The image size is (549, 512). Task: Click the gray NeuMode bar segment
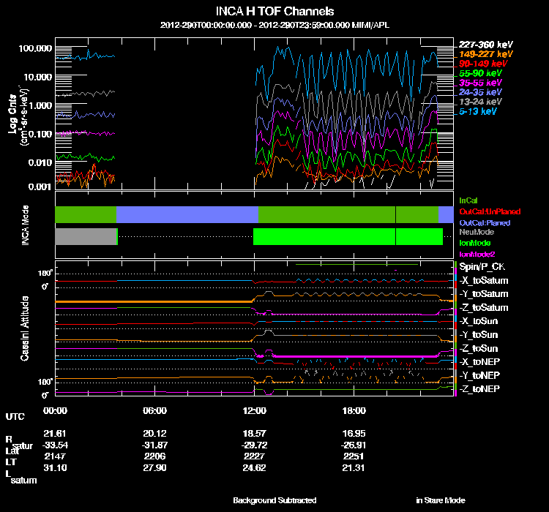click(x=86, y=236)
